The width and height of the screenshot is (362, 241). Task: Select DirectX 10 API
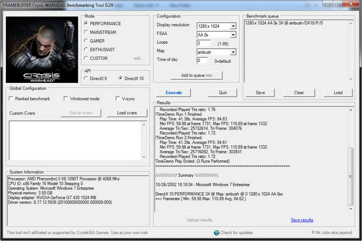(x=121, y=78)
